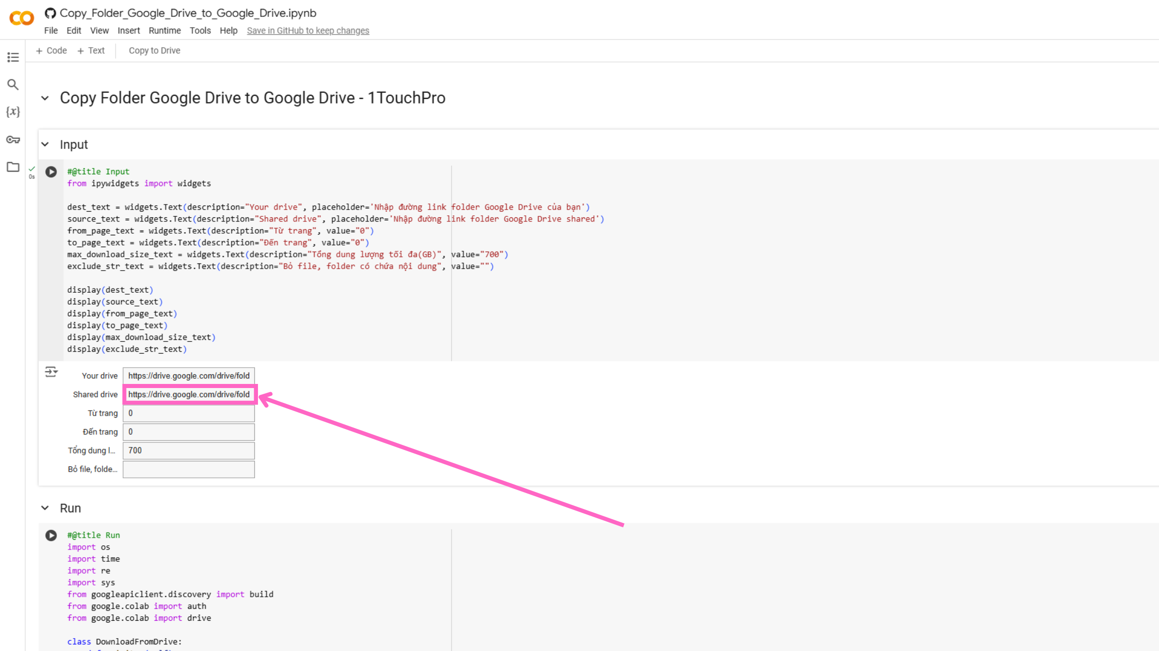Collapse the Input section chevron
Screen dimensions: 1159x651
(x=45, y=145)
